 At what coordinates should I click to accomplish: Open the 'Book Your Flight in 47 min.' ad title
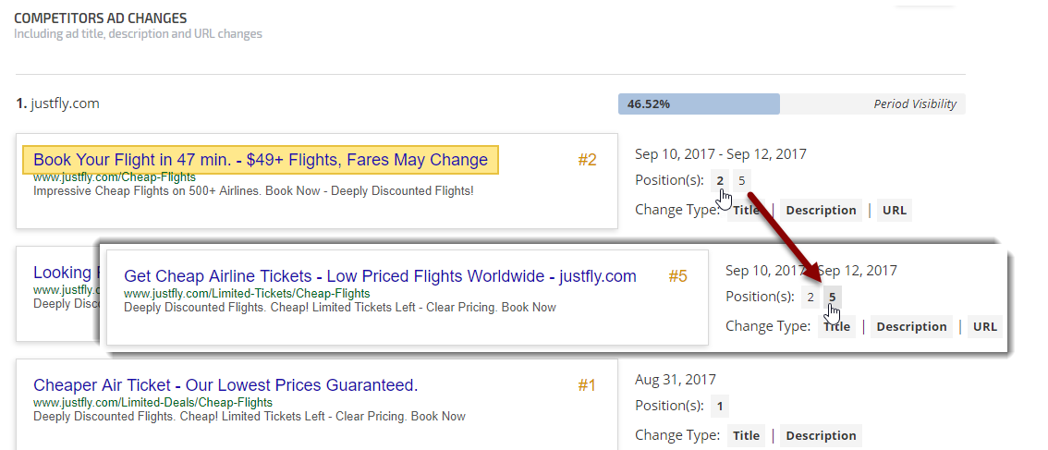(x=260, y=160)
